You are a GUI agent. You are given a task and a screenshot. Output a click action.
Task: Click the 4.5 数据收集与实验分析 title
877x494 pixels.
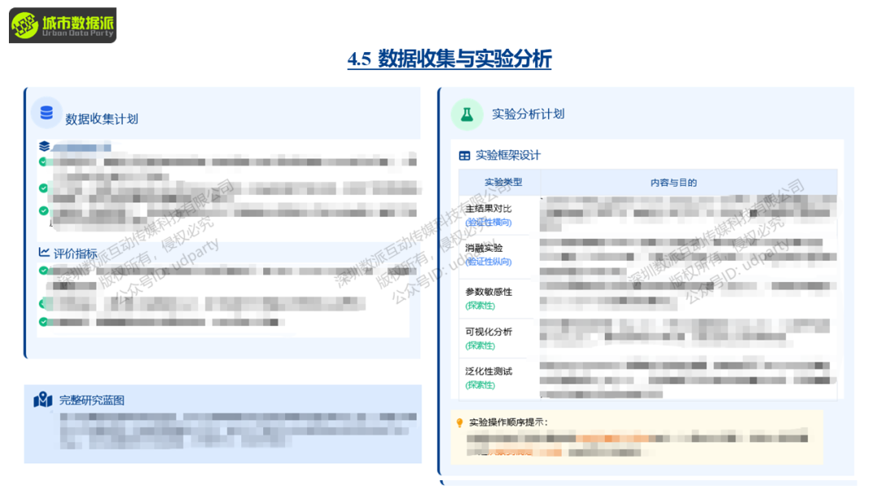pos(449,59)
